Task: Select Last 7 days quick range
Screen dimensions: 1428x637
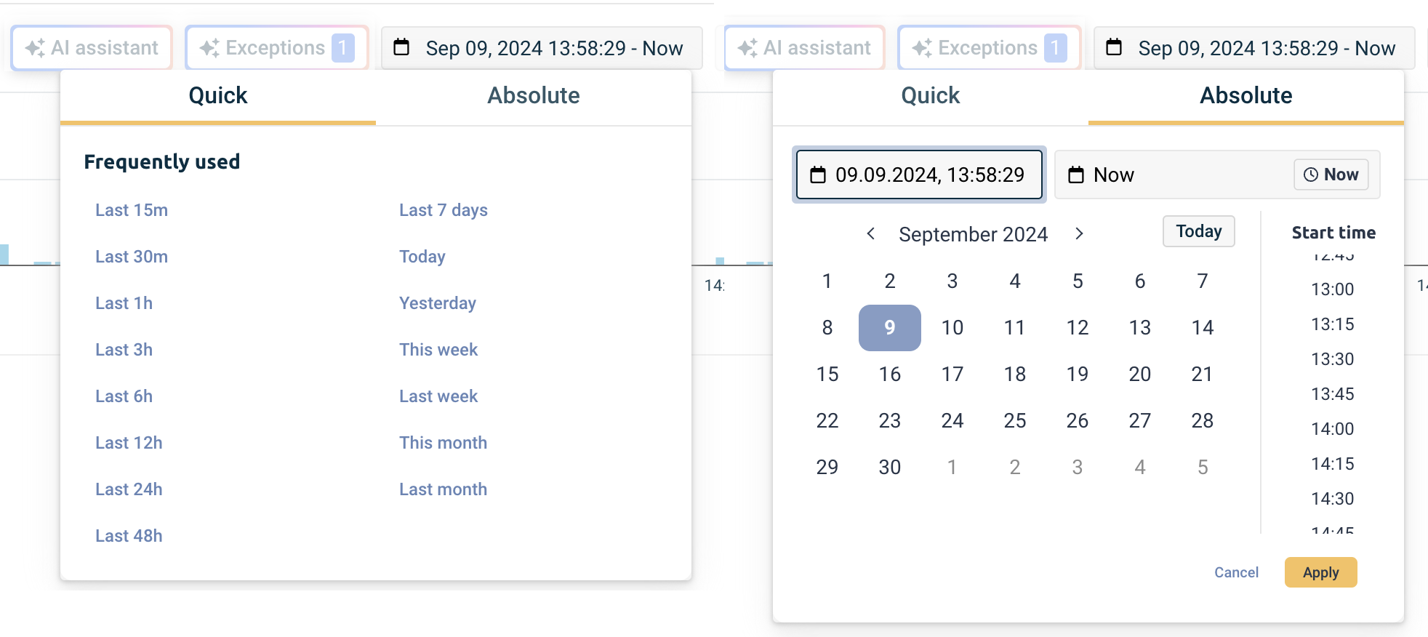Action: (443, 210)
